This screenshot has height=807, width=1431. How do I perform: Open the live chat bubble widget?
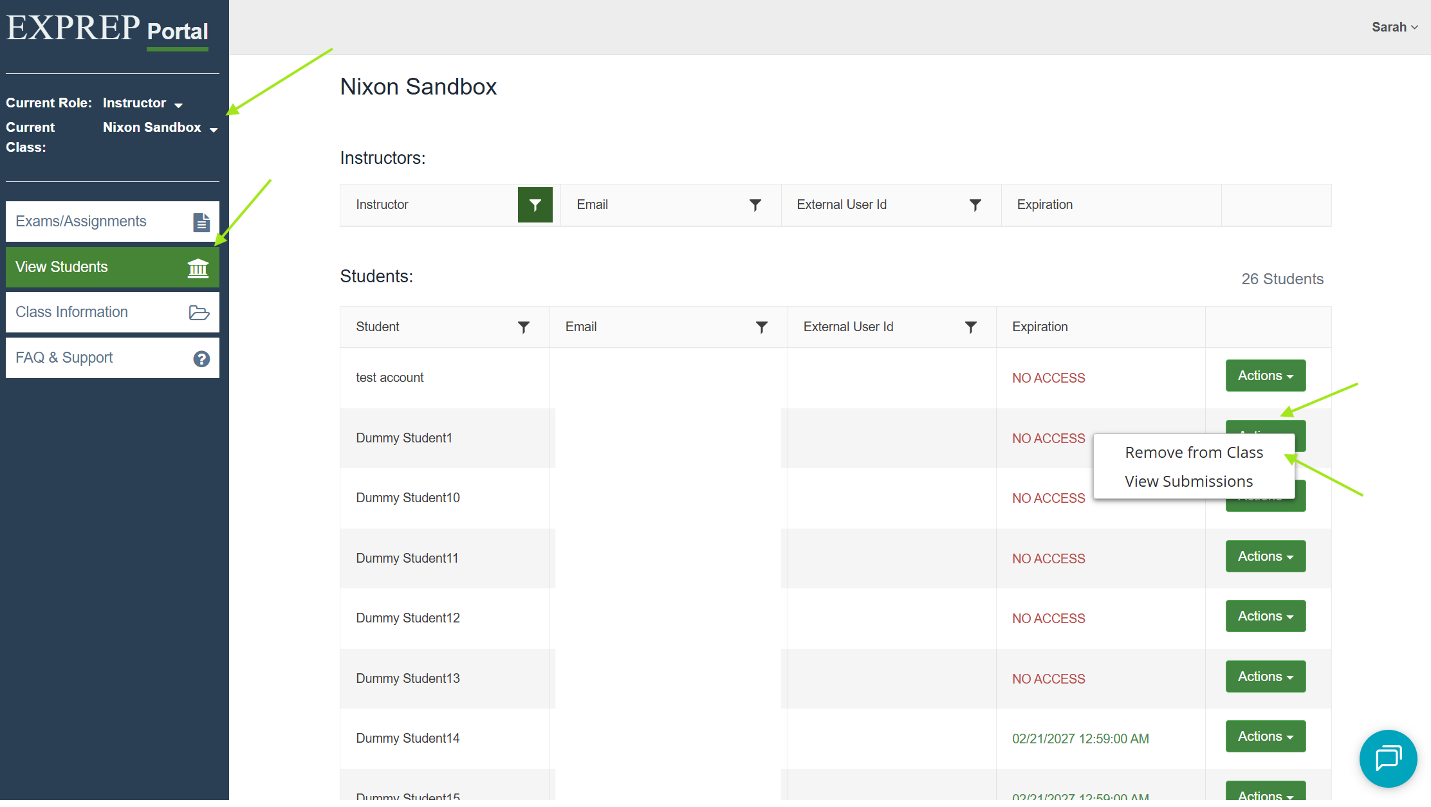(x=1388, y=758)
